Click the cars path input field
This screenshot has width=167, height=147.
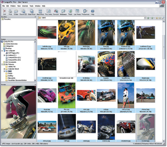(x=92, y=18)
